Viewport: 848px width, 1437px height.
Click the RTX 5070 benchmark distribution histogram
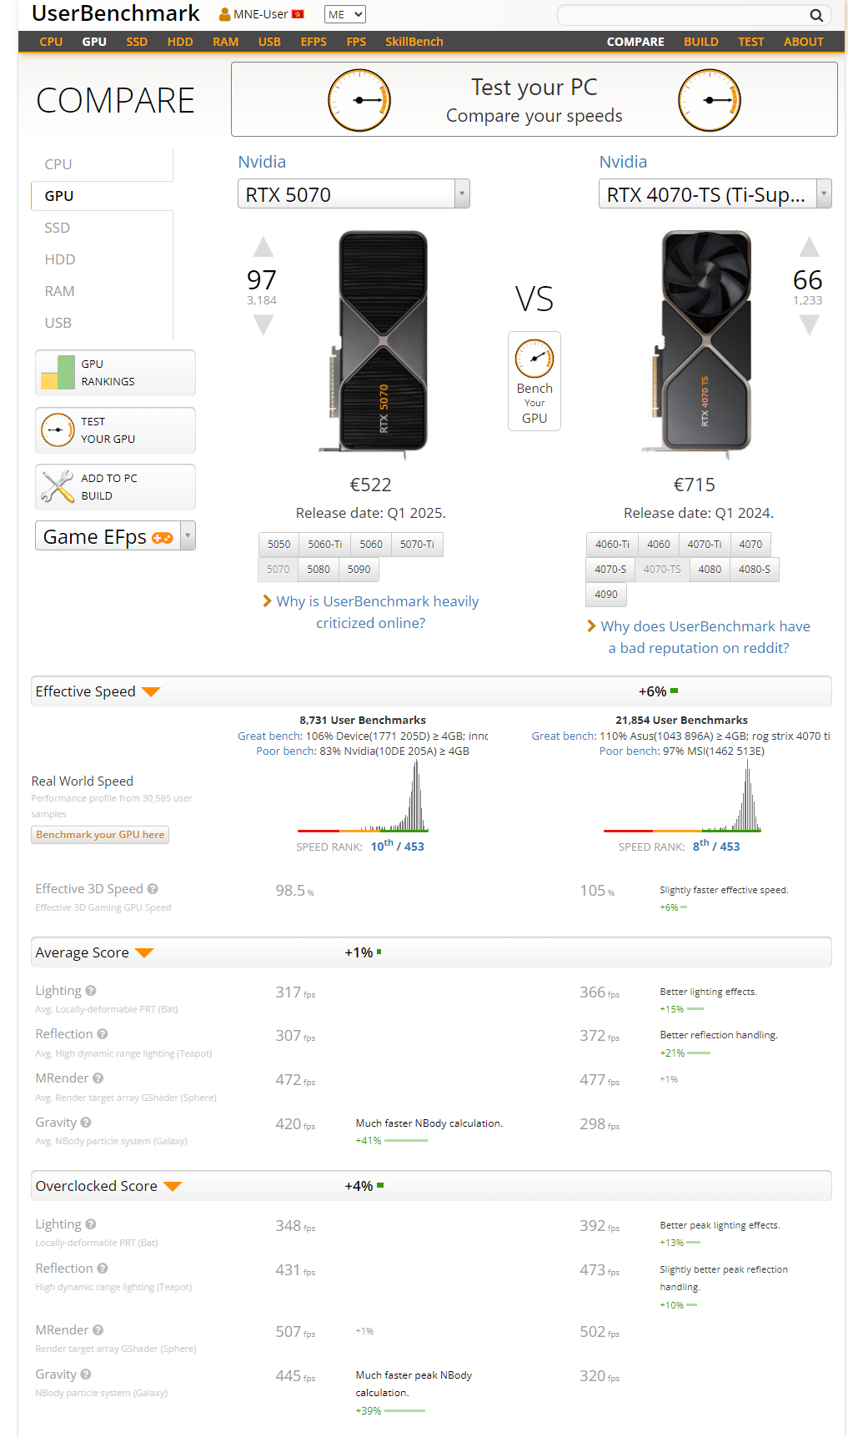[364, 796]
